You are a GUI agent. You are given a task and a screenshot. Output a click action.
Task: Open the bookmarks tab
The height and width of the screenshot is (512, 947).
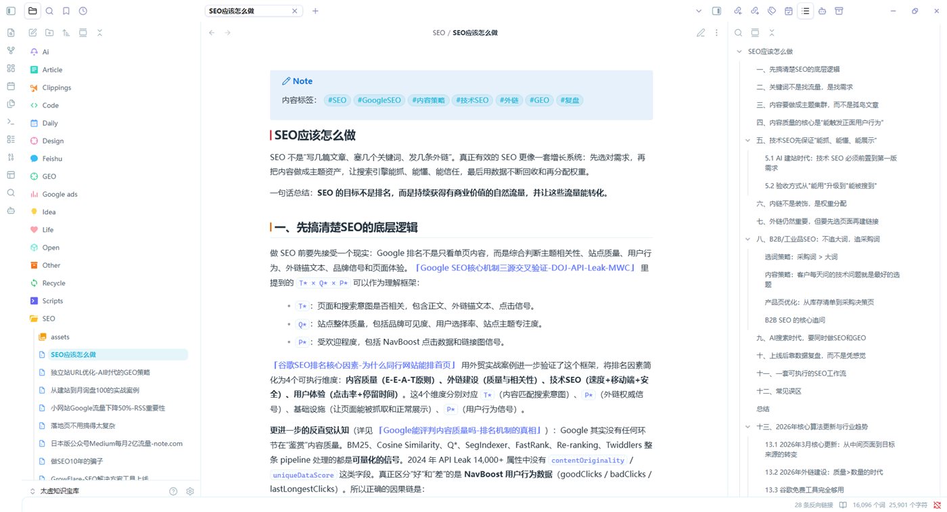[x=66, y=11]
